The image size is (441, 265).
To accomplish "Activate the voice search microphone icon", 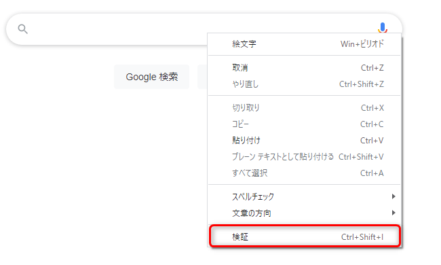I will click(x=382, y=28).
